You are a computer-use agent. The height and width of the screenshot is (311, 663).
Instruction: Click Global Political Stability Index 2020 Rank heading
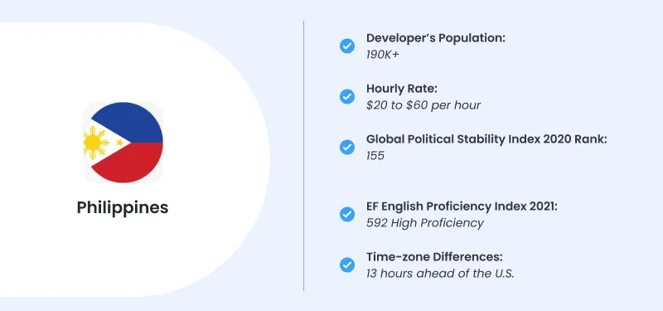click(x=486, y=139)
